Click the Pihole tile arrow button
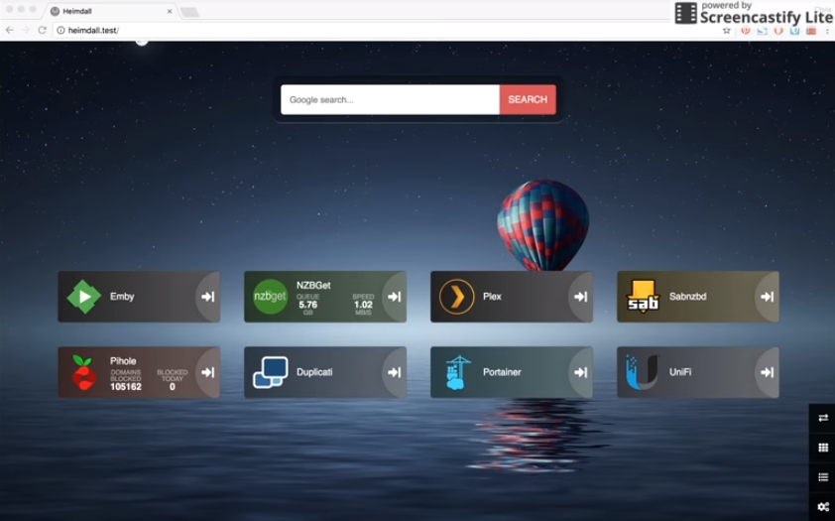835x521 pixels. (207, 372)
